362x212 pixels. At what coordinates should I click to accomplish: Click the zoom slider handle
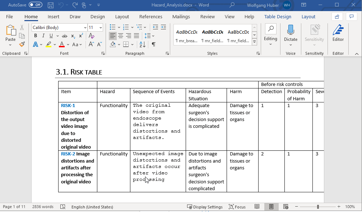(x=318, y=207)
